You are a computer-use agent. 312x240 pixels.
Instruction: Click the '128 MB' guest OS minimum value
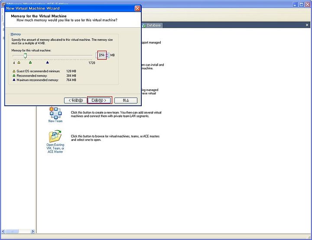[x=71, y=71]
